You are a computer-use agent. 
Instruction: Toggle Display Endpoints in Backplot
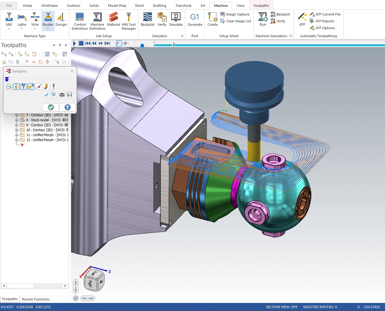point(38,87)
